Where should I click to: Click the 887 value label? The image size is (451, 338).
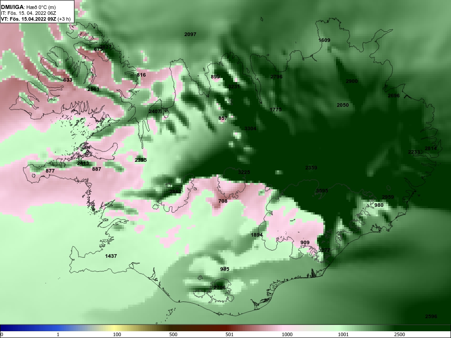point(97,169)
